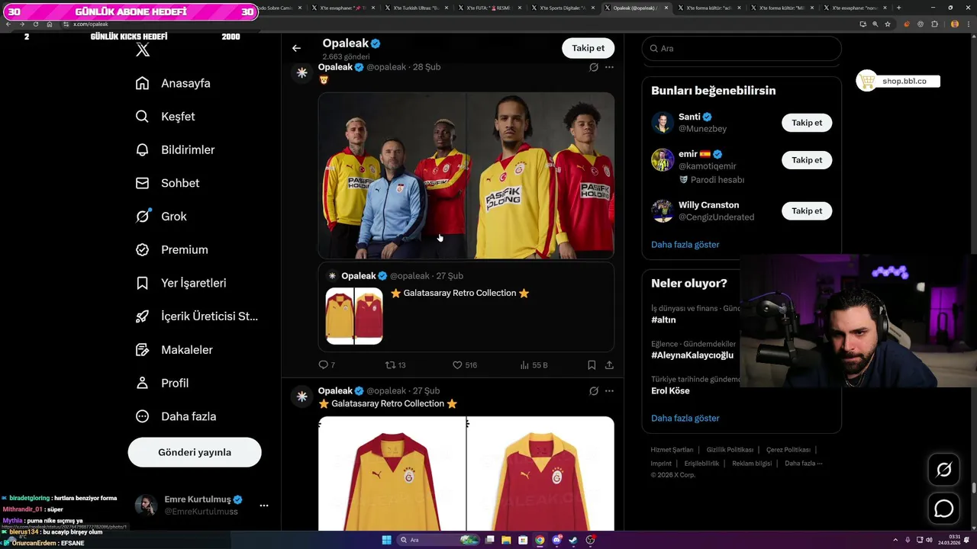This screenshot has height=549, width=977.
Task: Open the floating chat messages button
Action: 944,509
